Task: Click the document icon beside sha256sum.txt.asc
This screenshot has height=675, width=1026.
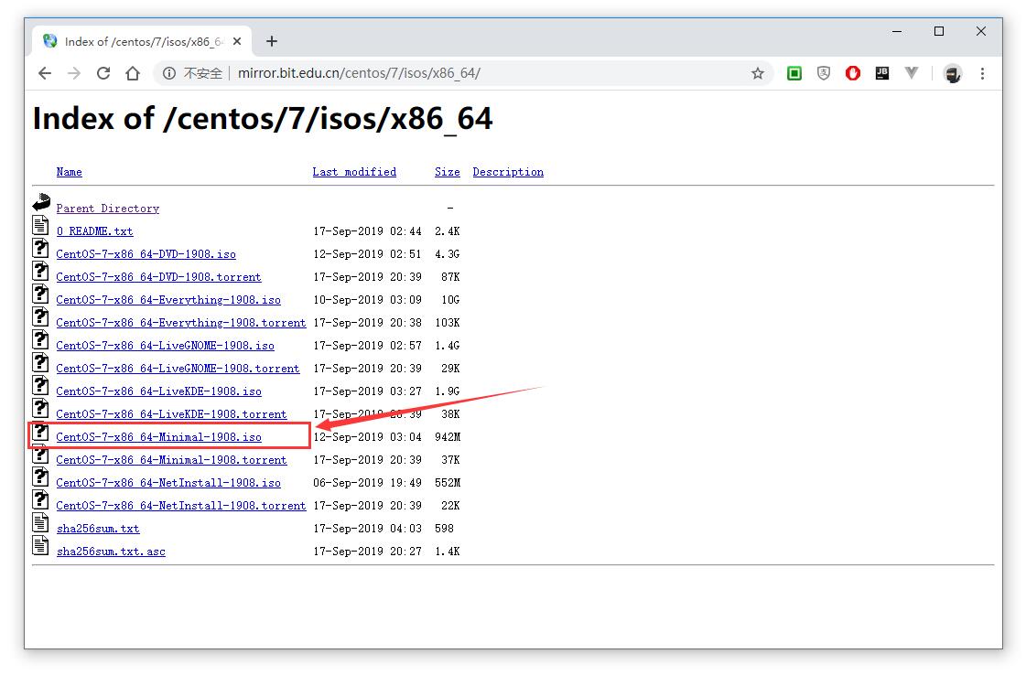Action: pos(40,545)
